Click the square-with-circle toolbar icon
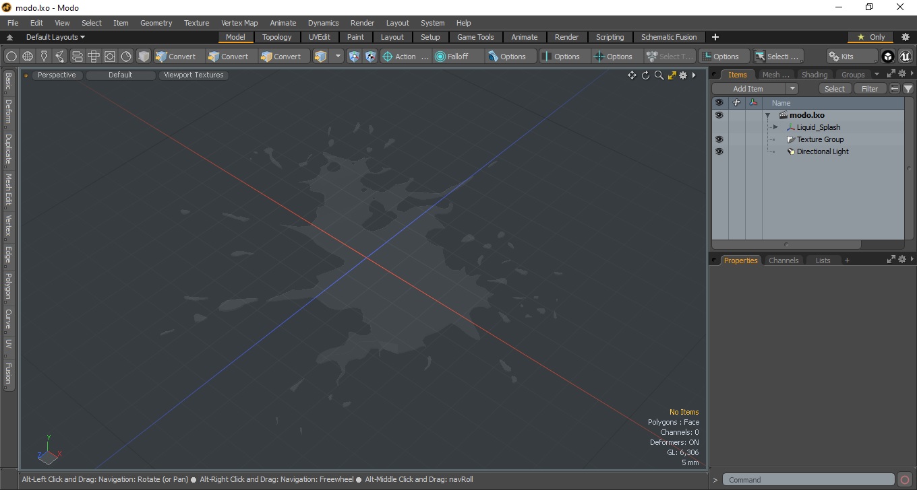Screen dimensions: 917x490 [x=110, y=57]
